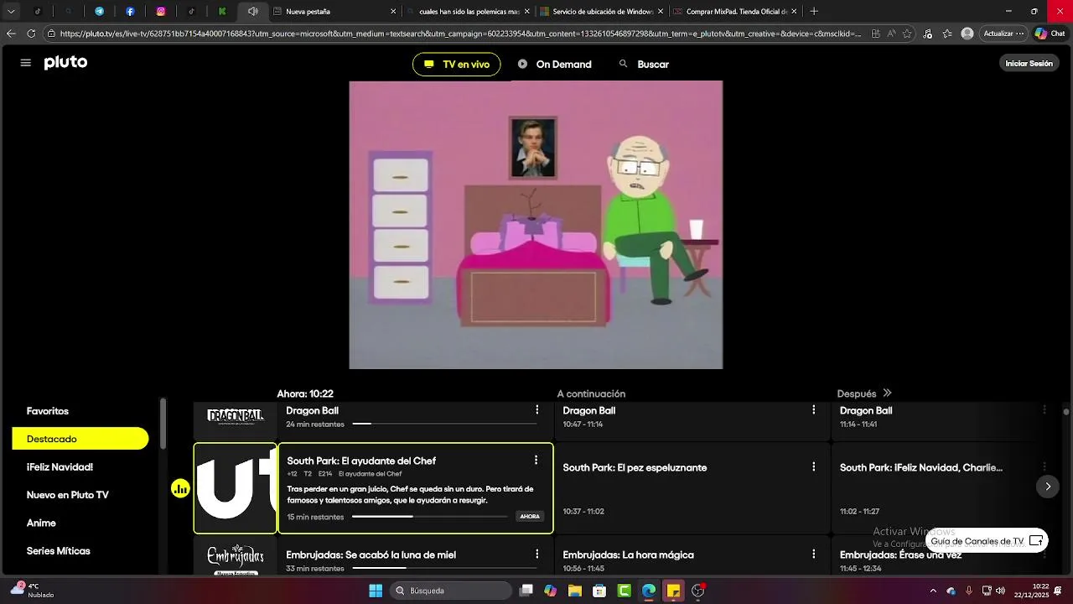Open options for South Park: El ayudante del Chef

pyautogui.click(x=536, y=461)
